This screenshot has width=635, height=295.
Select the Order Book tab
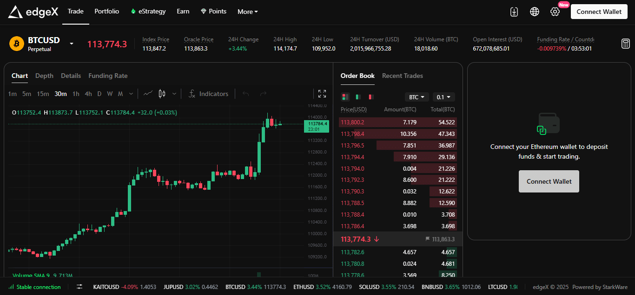[x=357, y=76]
